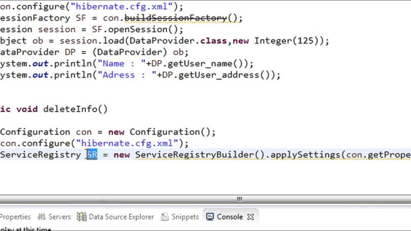Click the horizontal scrollbar thumb of editor
Image resolution: width=411 pixels, height=231 pixels.
[240, 199]
